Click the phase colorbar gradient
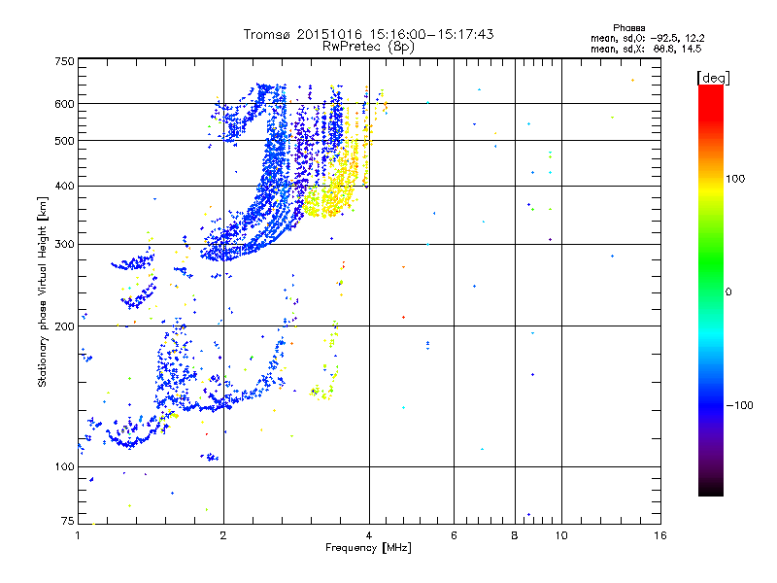Image resolution: width=777 pixels, height=583 pixels. click(x=711, y=290)
